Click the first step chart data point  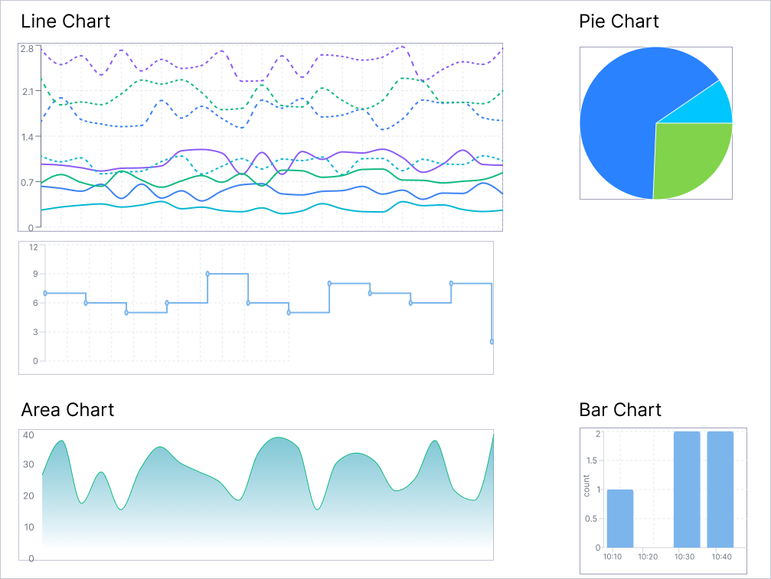45,293
